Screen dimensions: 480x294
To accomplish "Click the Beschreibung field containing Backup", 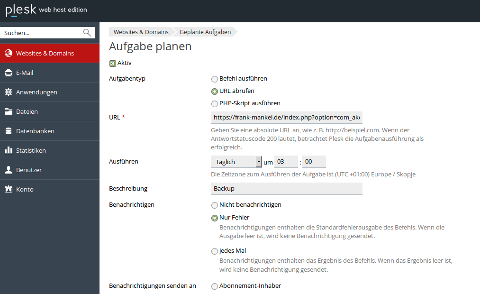I will click(x=287, y=189).
